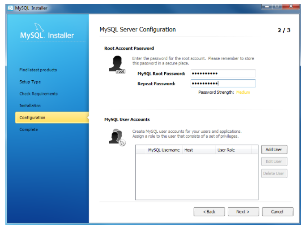The image size is (307, 231).
Task: Select the Check Requirements step
Action: coord(38,94)
